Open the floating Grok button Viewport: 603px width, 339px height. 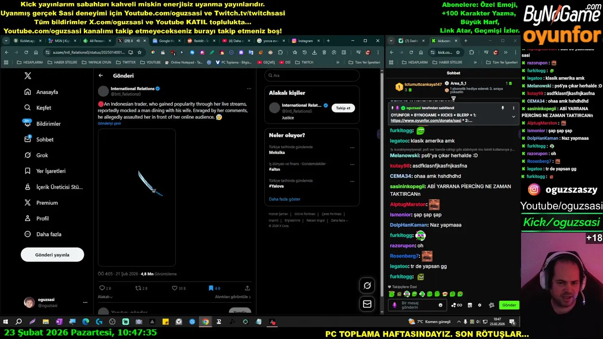367,285
